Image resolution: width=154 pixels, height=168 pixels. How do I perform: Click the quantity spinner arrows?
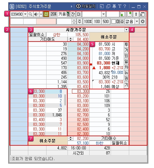[74, 21]
